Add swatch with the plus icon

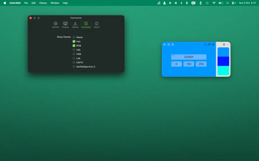[x=228, y=44]
